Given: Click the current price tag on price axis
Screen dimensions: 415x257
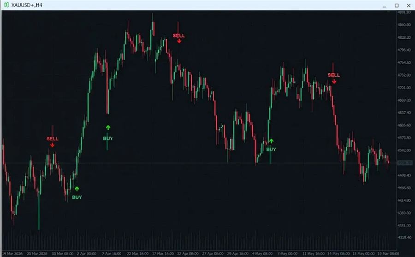Looking at the screenshot, I should point(405,163).
